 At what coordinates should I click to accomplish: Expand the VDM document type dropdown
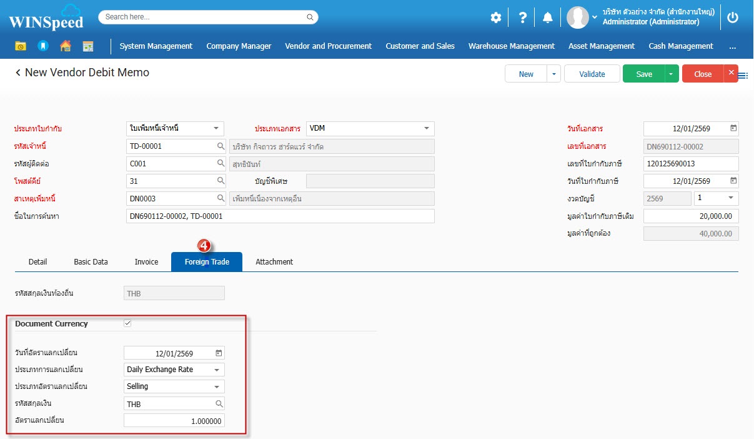pyautogui.click(x=427, y=128)
